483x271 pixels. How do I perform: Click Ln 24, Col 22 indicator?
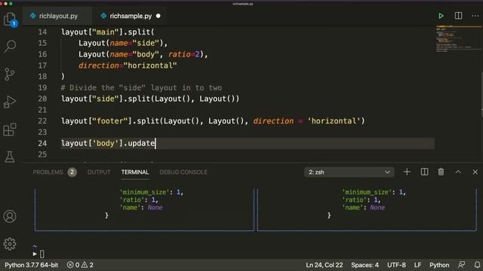324,265
